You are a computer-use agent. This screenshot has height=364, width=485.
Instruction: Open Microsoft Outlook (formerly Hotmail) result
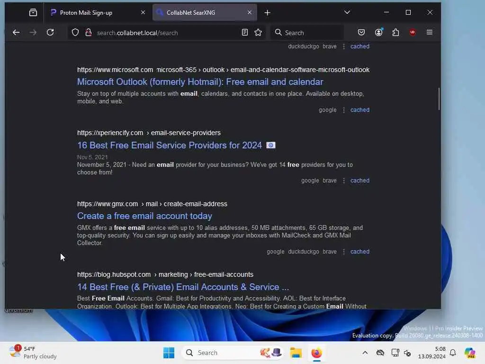[200, 82]
